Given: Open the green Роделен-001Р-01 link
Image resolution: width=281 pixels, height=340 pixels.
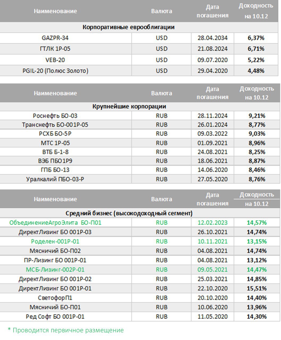Looking at the screenshot, I should click(x=55, y=241).
